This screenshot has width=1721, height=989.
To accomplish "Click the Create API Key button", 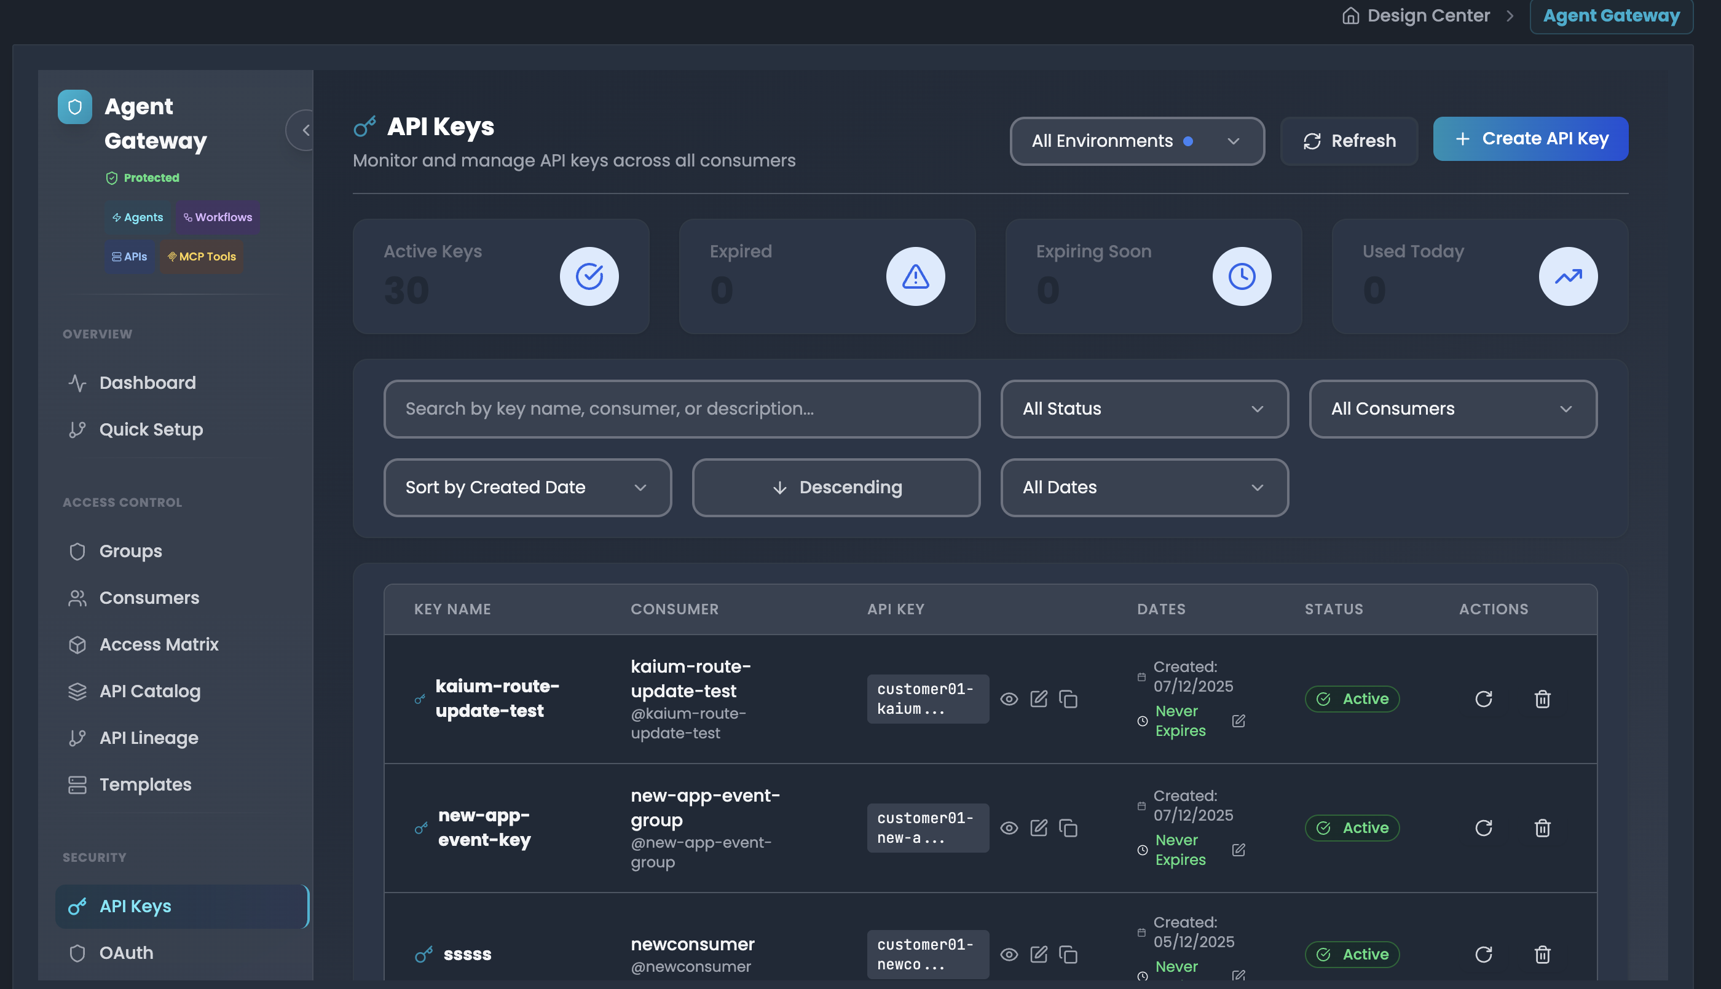I will 1530,139.
